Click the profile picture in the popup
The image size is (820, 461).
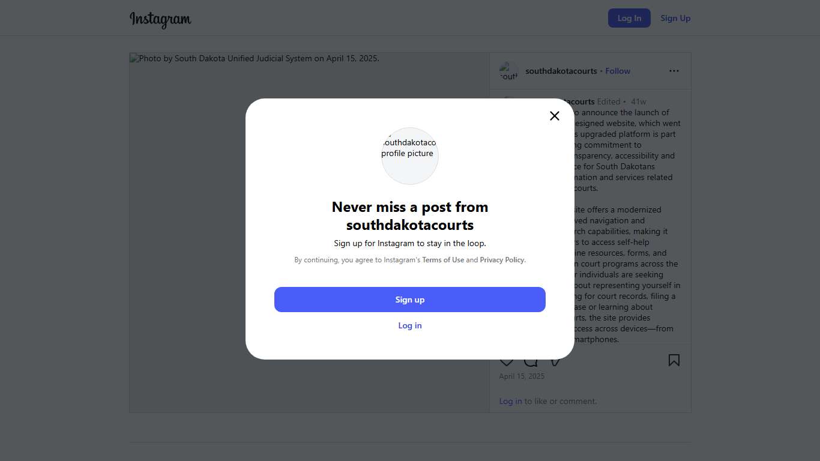[410, 156]
